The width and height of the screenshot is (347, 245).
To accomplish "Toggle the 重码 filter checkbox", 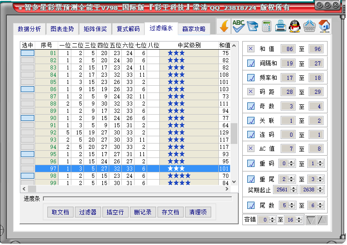I will click(x=251, y=163).
